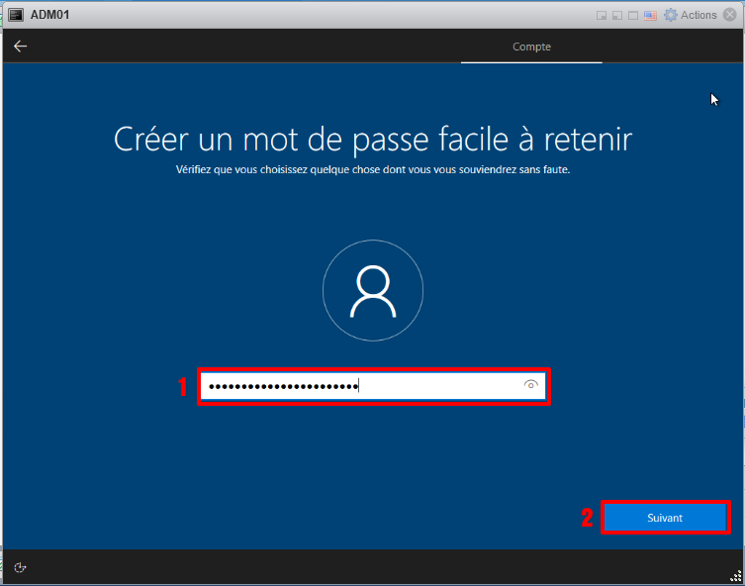The height and width of the screenshot is (586, 745).
Task: Click the 'Créer un mot de passe' heading
Action: [x=372, y=138]
